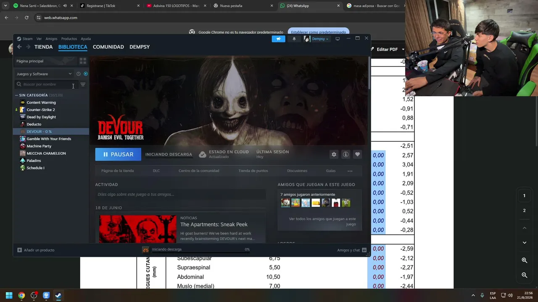538x302 pixels.
Task: Click the cloud status checkmark icon
Action: click(x=203, y=154)
